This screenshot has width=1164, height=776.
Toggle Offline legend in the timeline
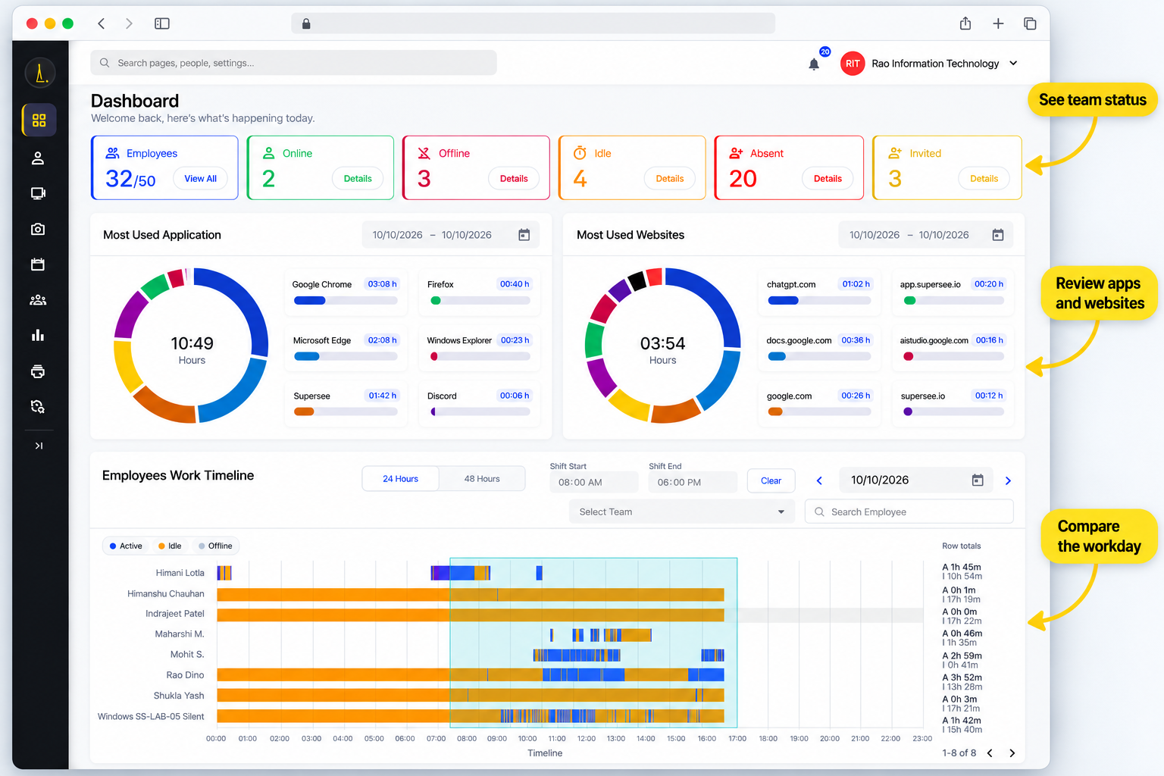(x=215, y=546)
